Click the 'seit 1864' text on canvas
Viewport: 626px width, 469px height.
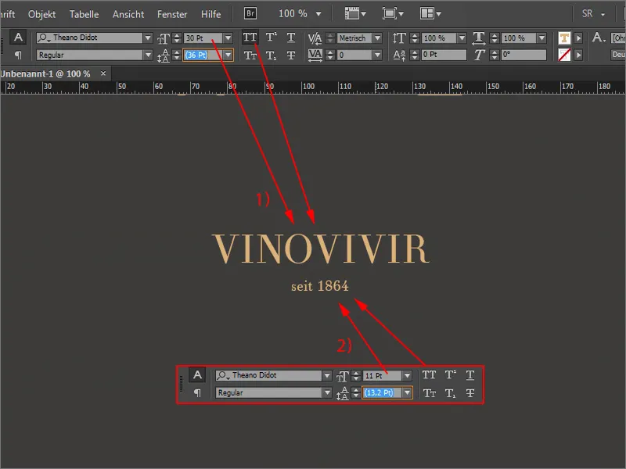[x=320, y=286]
